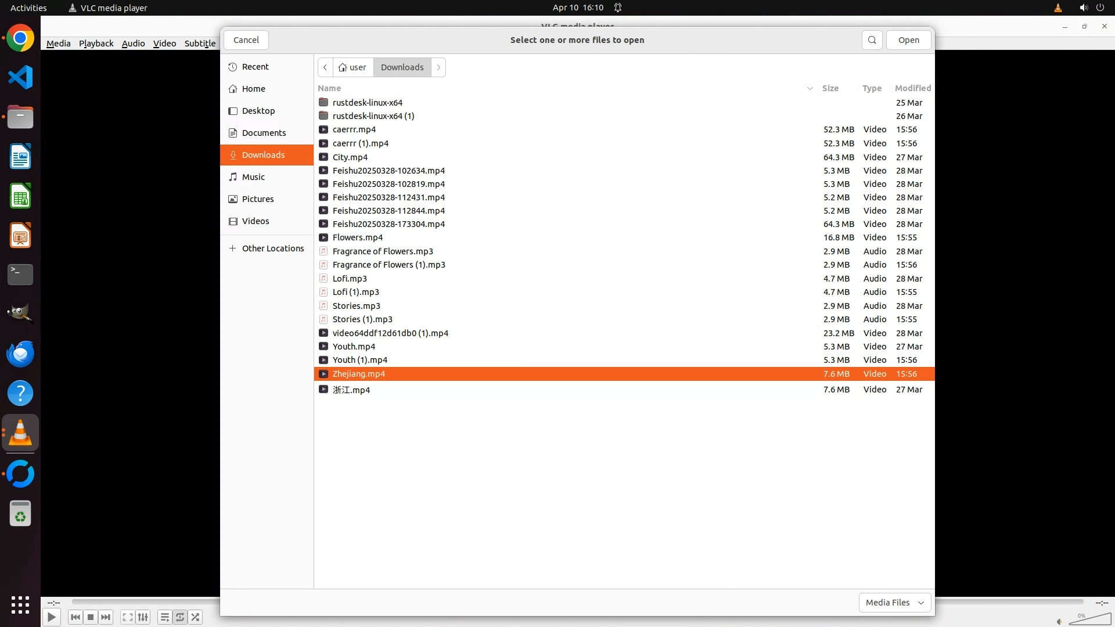Click the Open button
Image resolution: width=1115 pixels, height=627 pixels.
tap(908, 40)
